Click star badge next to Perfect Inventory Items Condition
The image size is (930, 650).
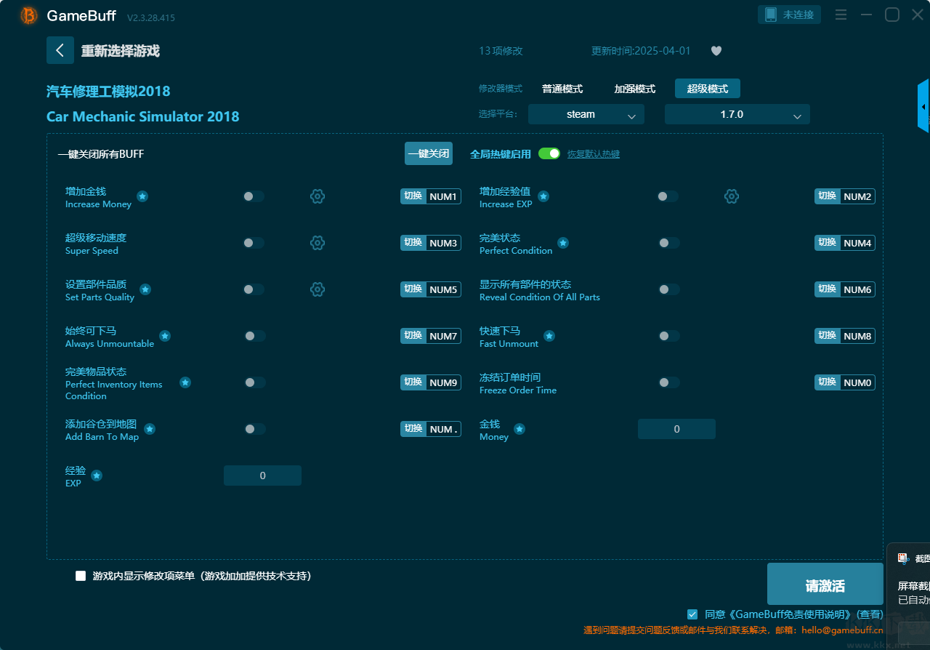point(185,382)
